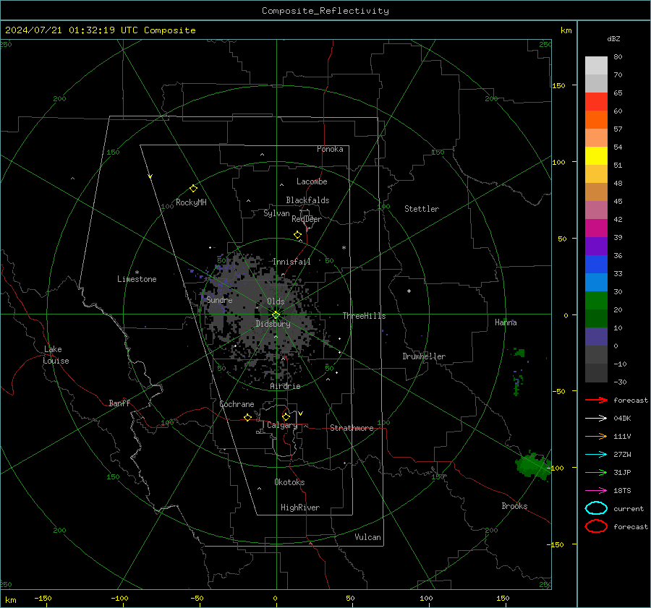Click the Composite_Reflectivity title
This screenshot has height=608, width=651.
(325, 11)
